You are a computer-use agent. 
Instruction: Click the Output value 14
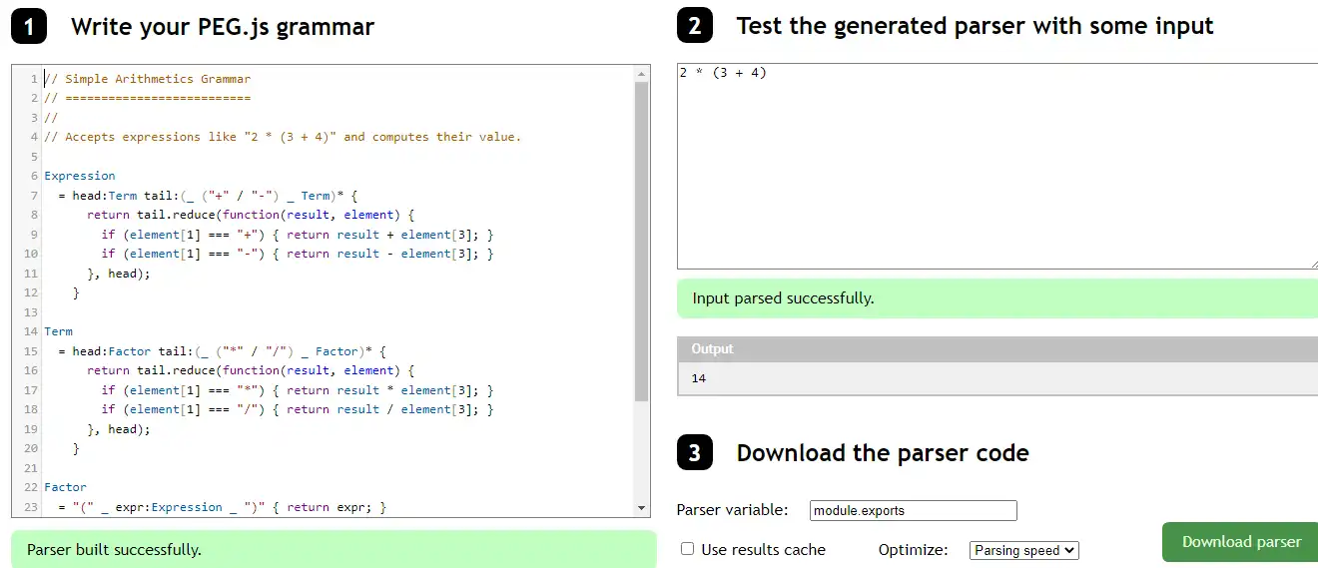click(x=699, y=379)
